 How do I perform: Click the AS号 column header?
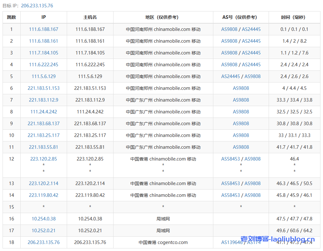coord(241,17)
